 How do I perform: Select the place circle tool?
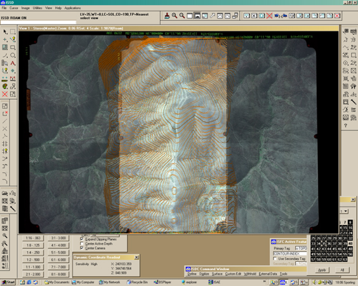pyautogui.click(x=13, y=55)
